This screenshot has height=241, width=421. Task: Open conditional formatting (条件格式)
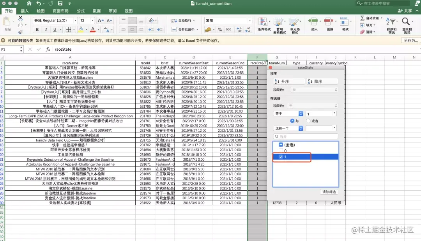[x=264, y=25]
